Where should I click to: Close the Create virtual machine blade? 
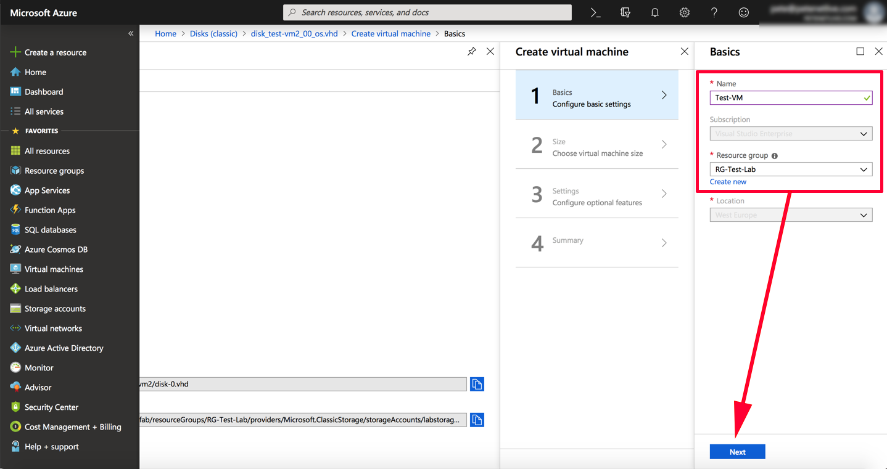(x=684, y=52)
